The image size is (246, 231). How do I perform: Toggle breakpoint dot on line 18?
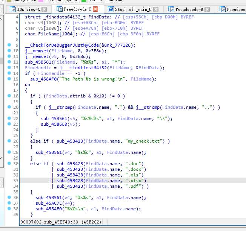coord(9,96)
